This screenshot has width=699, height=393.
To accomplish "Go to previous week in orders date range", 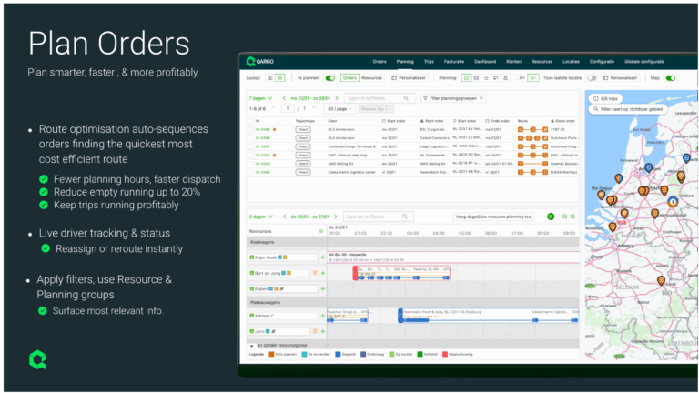I will [x=284, y=98].
